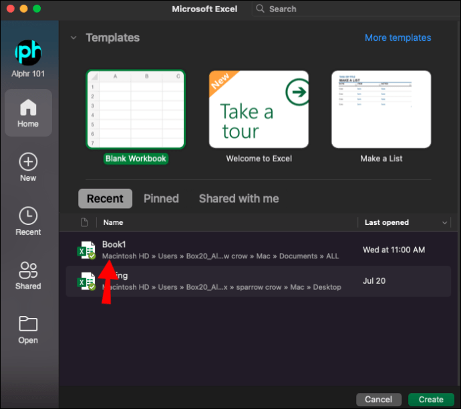
Task: Open the Recent section in sidebar
Action: [x=28, y=222]
